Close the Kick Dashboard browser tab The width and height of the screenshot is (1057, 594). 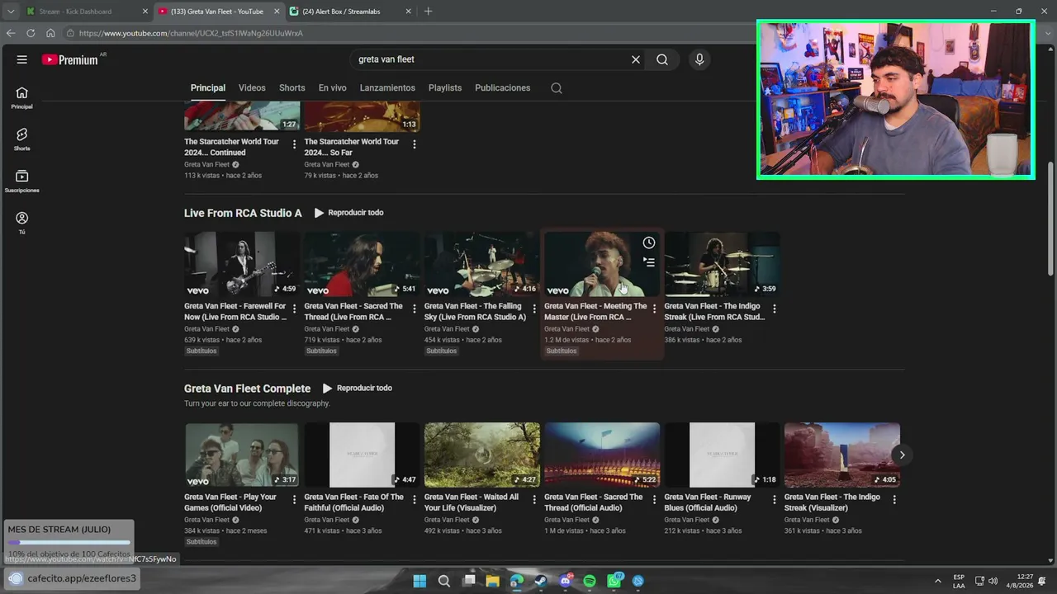(x=145, y=12)
